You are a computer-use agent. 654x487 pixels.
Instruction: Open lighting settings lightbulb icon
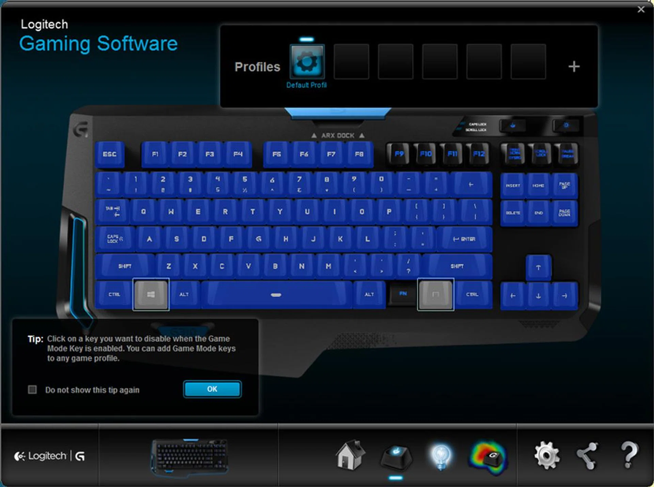[441, 456]
